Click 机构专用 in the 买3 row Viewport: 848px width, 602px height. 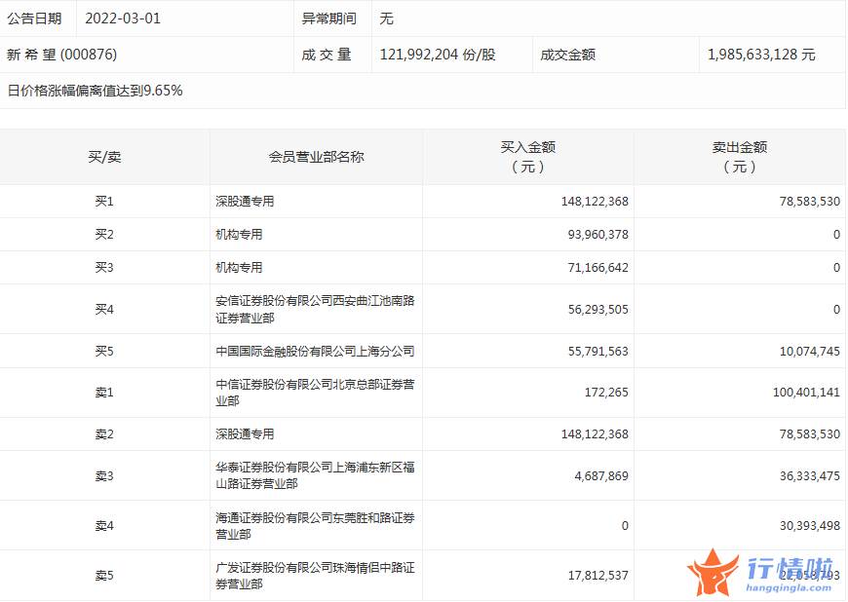coord(239,268)
